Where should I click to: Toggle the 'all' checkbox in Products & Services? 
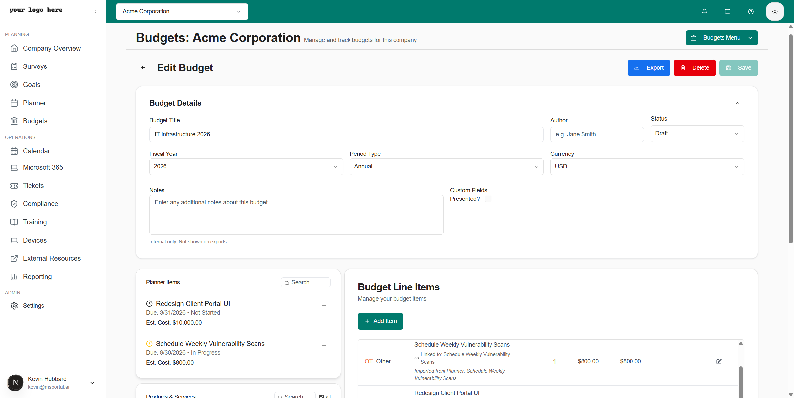coord(322,396)
